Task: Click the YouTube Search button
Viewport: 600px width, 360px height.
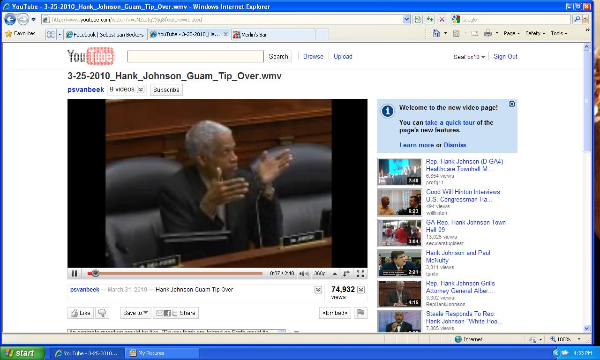Action: [278, 56]
